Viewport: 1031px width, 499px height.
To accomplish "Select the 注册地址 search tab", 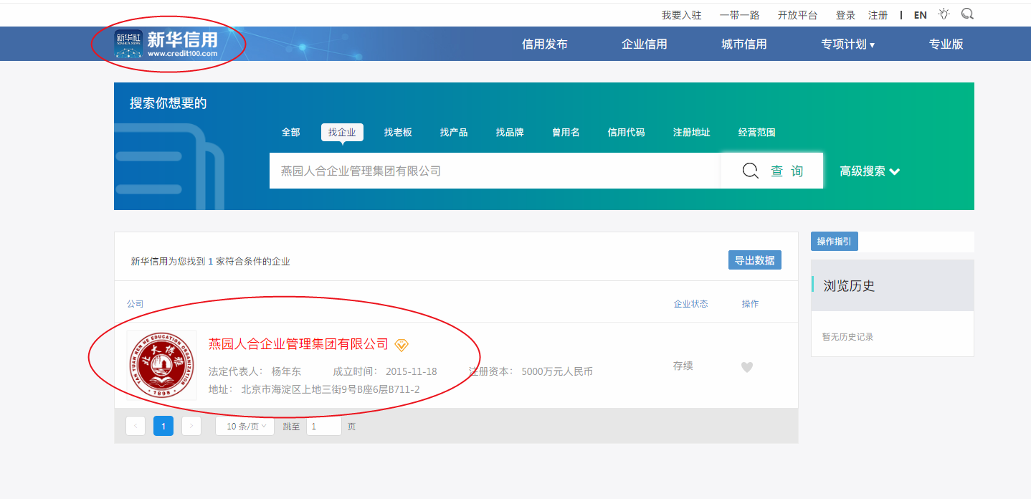I will click(691, 133).
